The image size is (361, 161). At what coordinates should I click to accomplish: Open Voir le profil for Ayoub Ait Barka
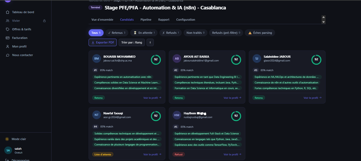[x=232, y=98]
